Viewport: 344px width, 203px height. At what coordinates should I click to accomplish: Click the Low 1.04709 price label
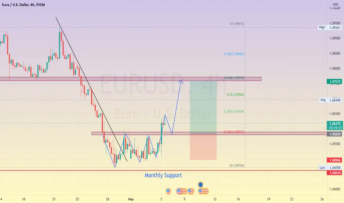click(330, 168)
